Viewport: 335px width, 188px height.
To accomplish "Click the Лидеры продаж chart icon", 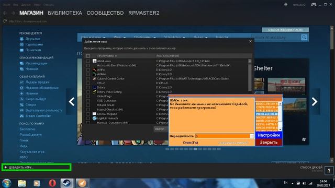I will click(x=21, y=82).
